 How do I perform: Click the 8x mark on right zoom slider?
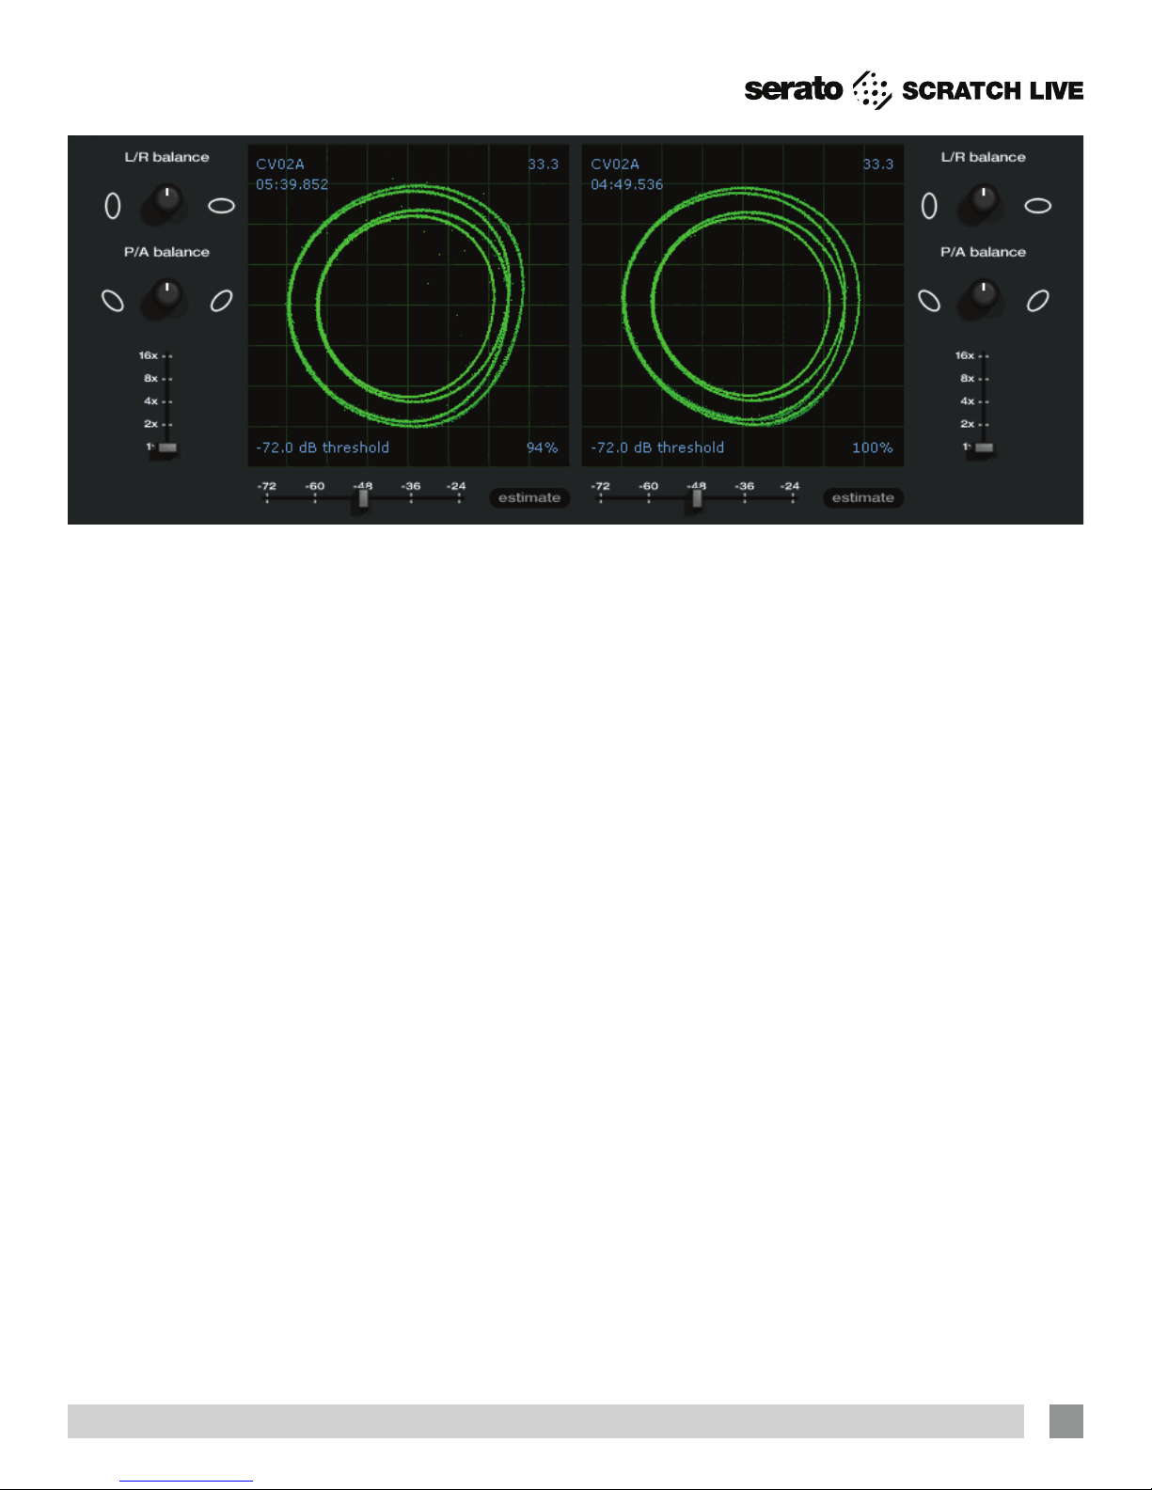[x=967, y=379]
